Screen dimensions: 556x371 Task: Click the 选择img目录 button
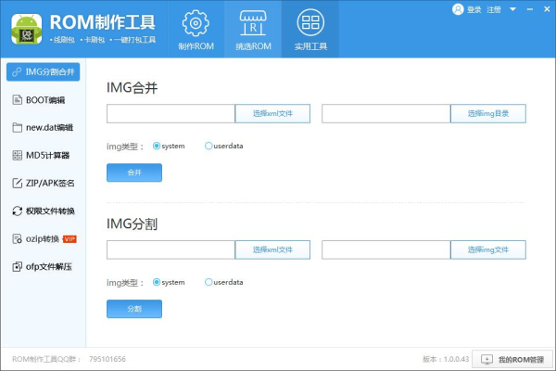[488, 113]
